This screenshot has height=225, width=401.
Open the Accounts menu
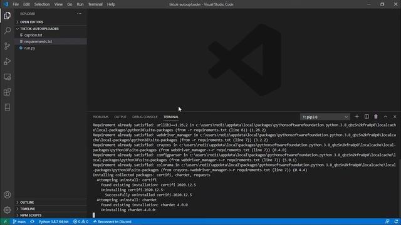point(7,195)
